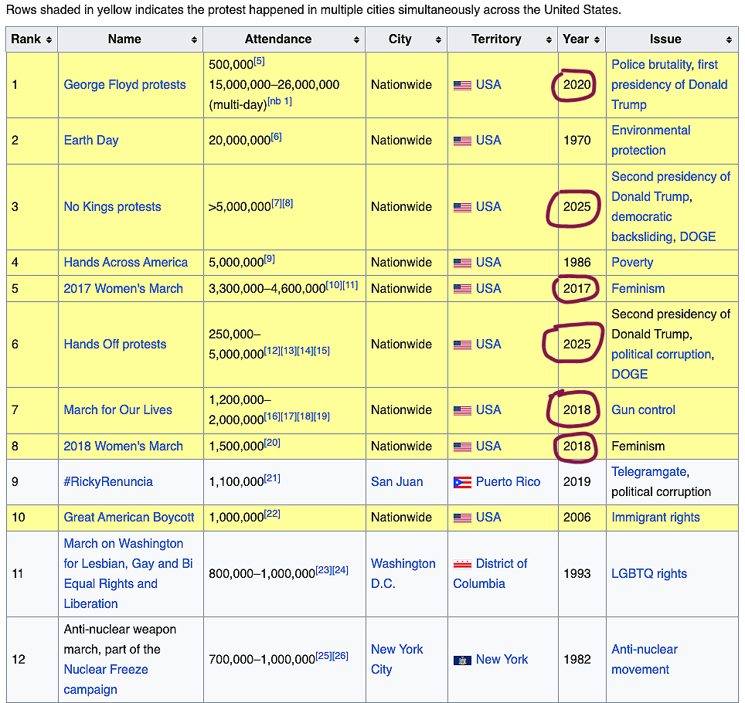745x703 pixels.
Task: Open citation [22] for Great American Boycott
Action: pyautogui.click(x=272, y=514)
